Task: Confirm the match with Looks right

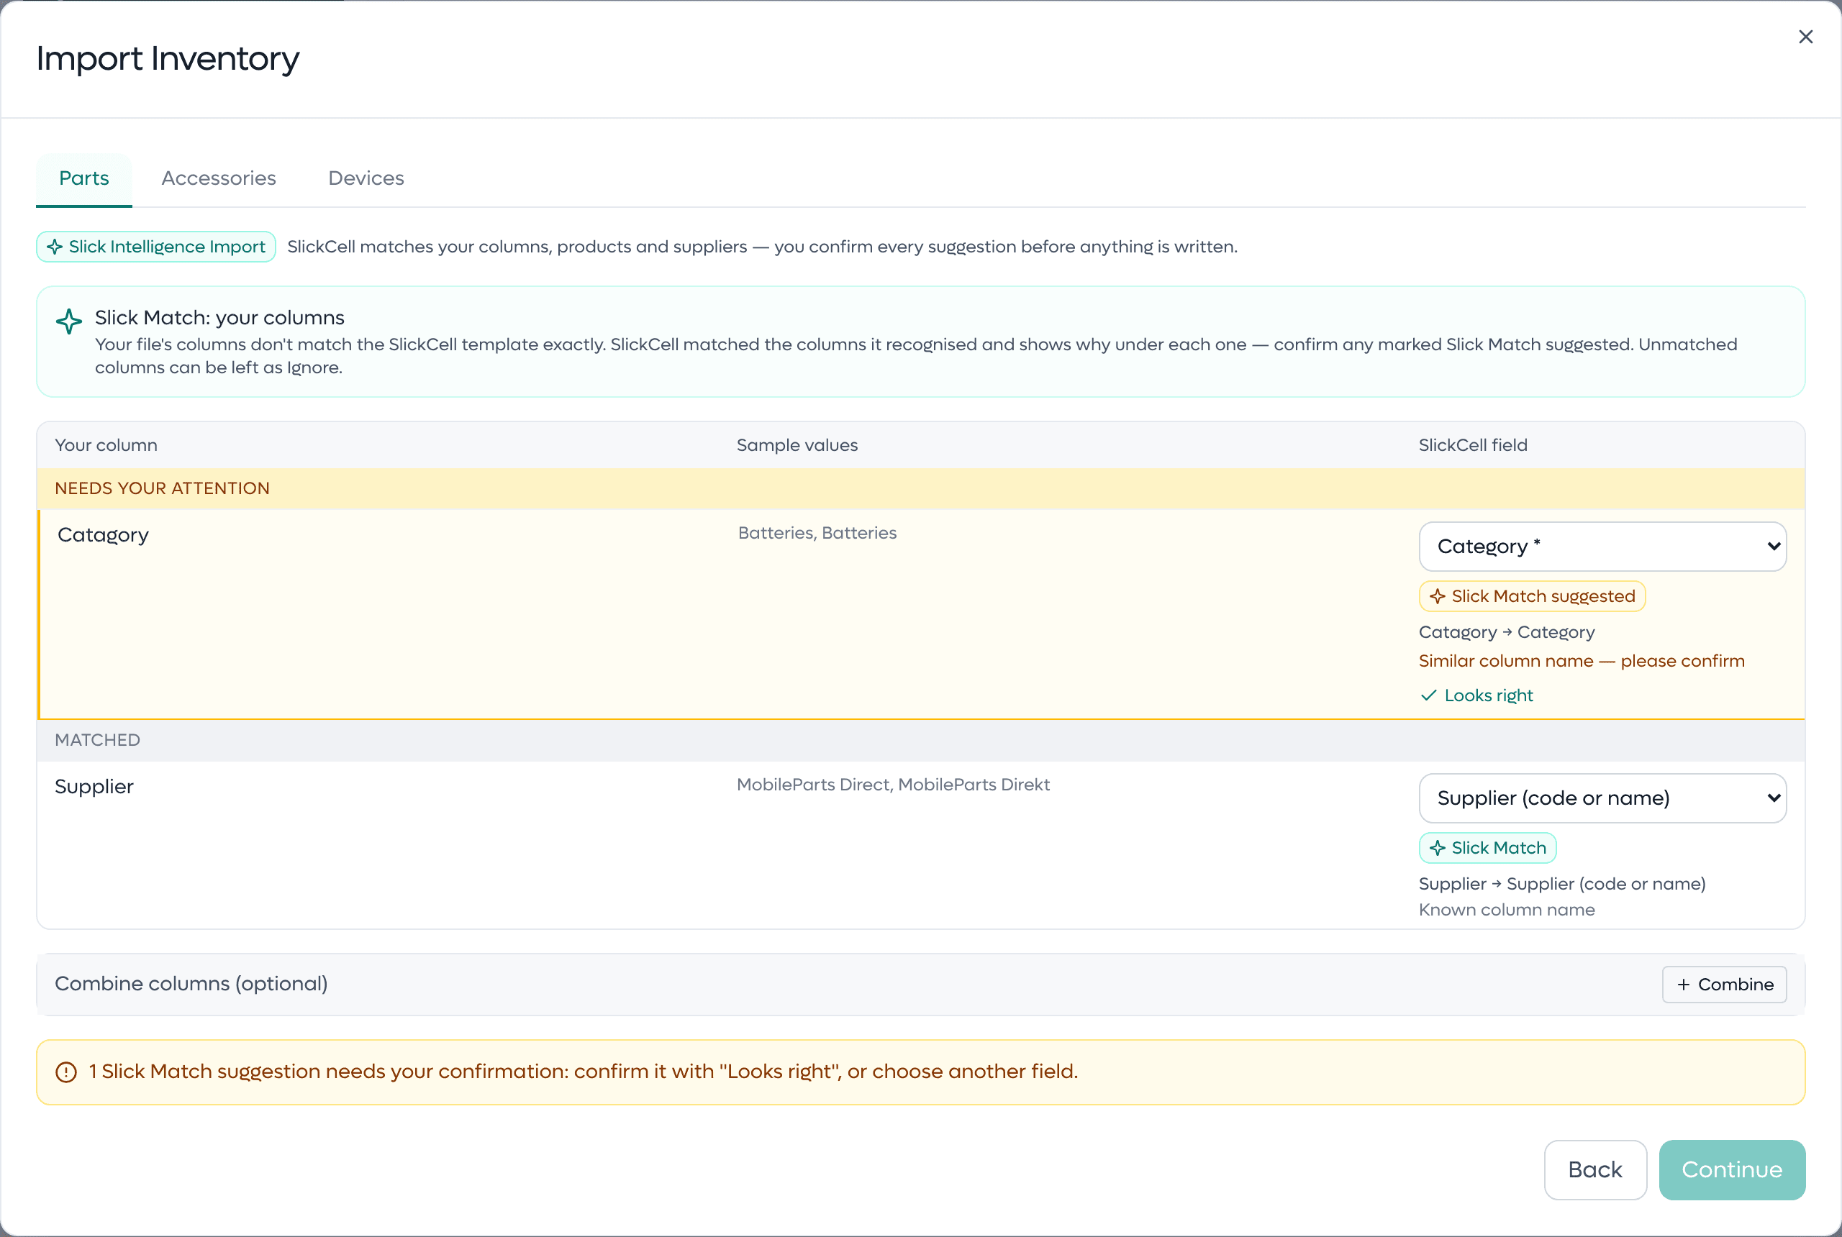Action: pos(1476,696)
